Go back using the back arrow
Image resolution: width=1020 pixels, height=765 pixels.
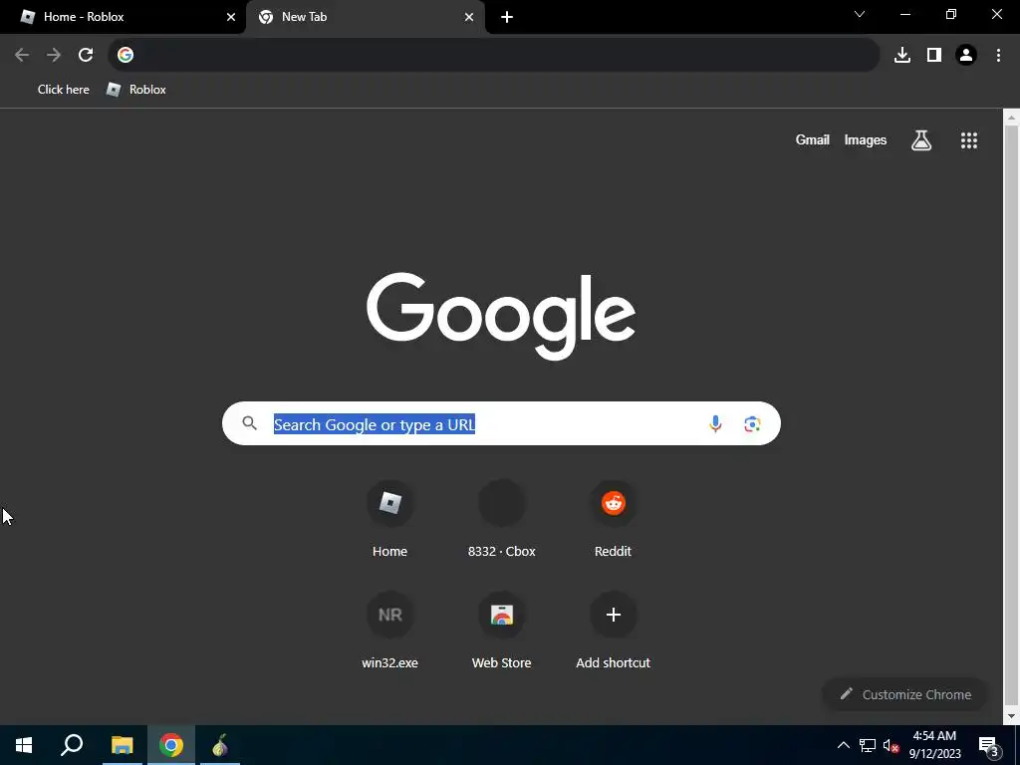tap(22, 55)
